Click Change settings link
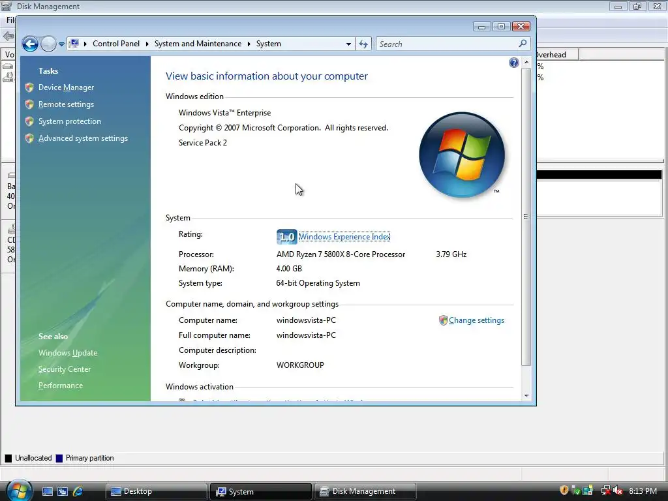The image size is (668, 501). pos(476,320)
